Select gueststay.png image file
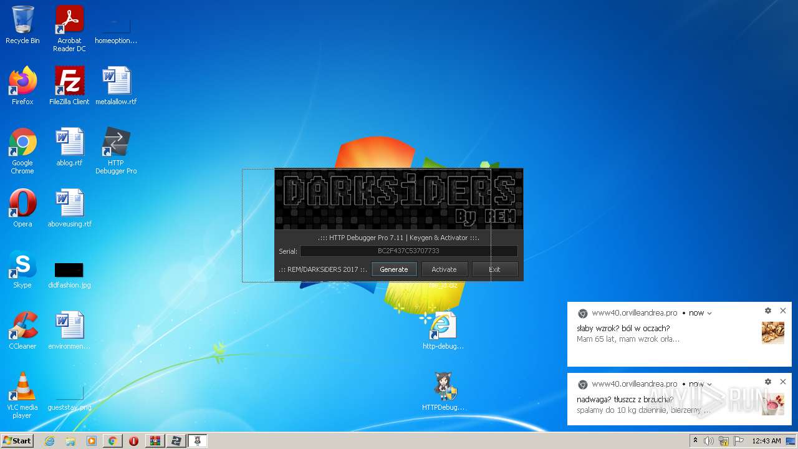 point(69,397)
